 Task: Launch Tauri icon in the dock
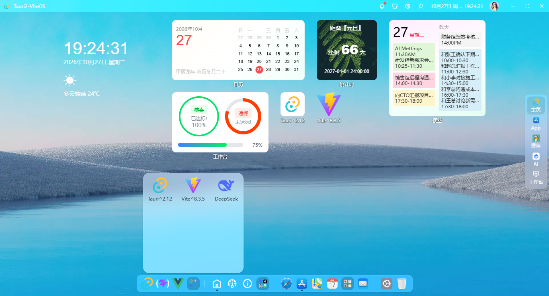tap(147, 284)
